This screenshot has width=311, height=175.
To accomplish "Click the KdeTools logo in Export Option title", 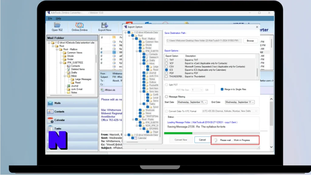I will coord(125,27).
